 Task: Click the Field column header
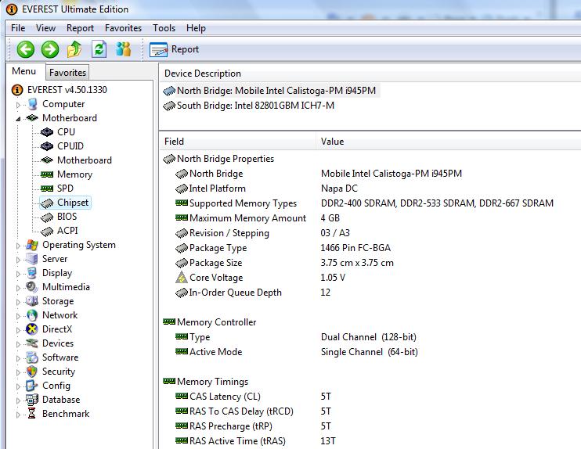pos(237,142)
